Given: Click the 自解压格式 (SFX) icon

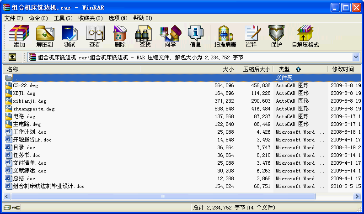Looking at the screenshot, I should 305,37.
